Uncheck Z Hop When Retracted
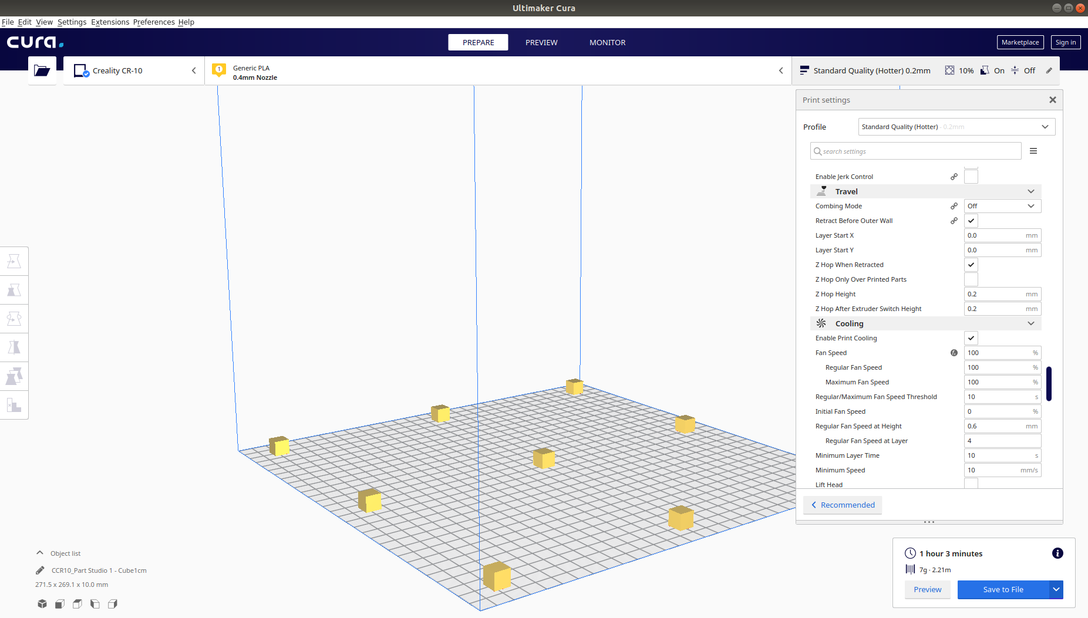 point(971,265)
